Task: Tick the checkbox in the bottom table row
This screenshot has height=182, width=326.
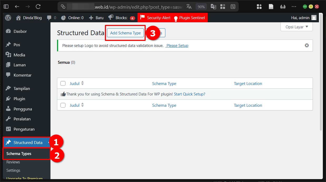Action: (63, 105)
